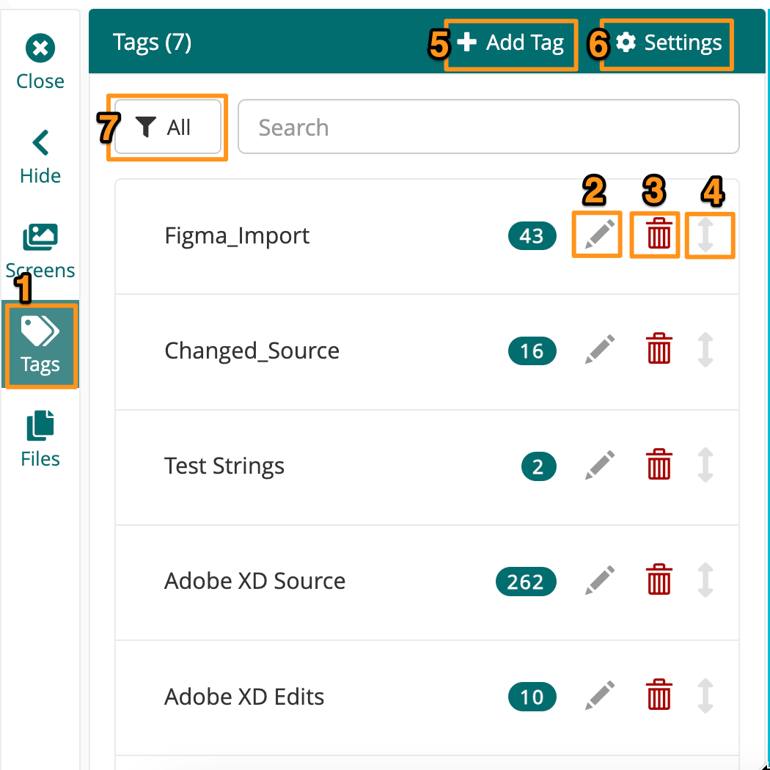Delete the Test Strings tag via trash icon
Image resolution: width=770 pixels, height=770 pixels.
click(659, 465)
